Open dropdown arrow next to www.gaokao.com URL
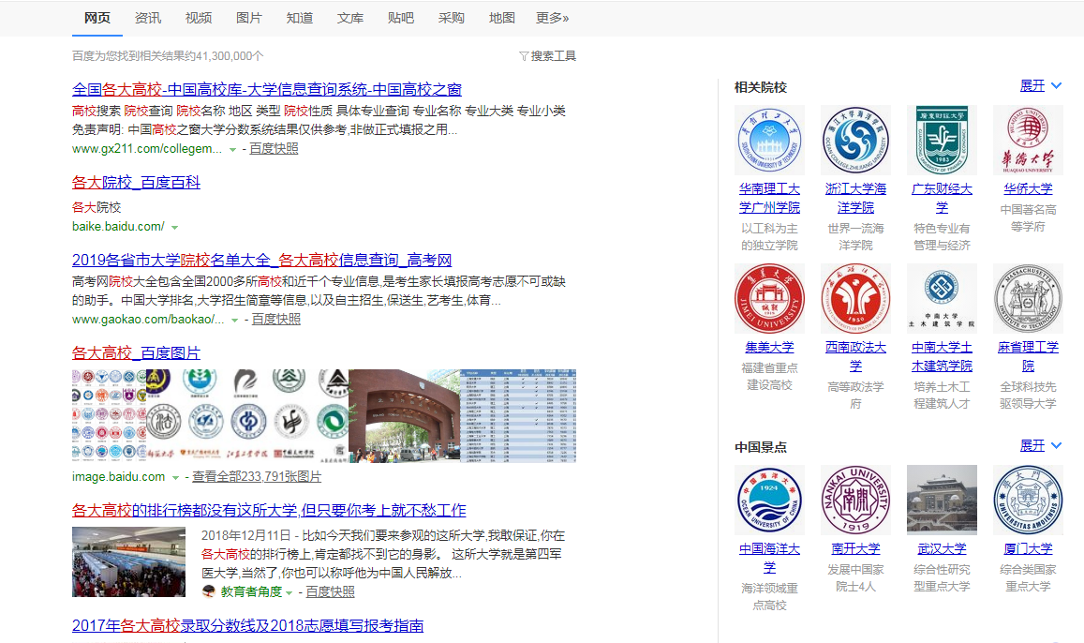The width and height of the screenshot is (1084, 643). [x=235, y=321]
